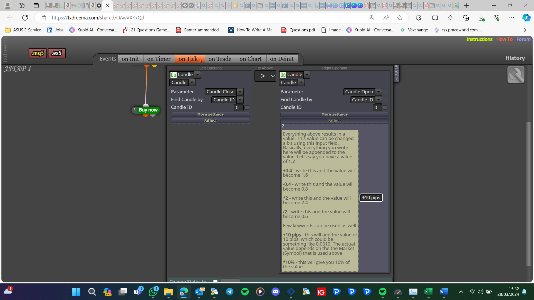Viewport: 534px width, 300px height.
Task: Open left Find Candle by dropdown
Action: point(240,100)
